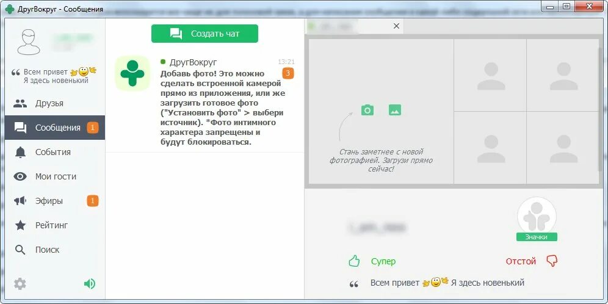Click the Отстой label
Viewport: 608px width, 304px height.
pyautogui.click(x=521, y=261)
